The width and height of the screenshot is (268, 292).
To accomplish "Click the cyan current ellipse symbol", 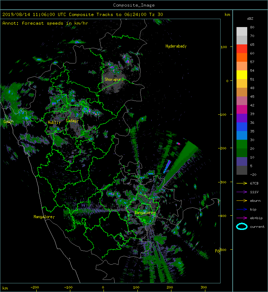I will 242,226.
